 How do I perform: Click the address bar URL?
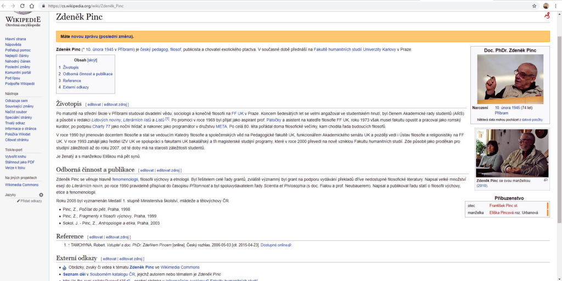pyautogui.click(x=86, y=6)
